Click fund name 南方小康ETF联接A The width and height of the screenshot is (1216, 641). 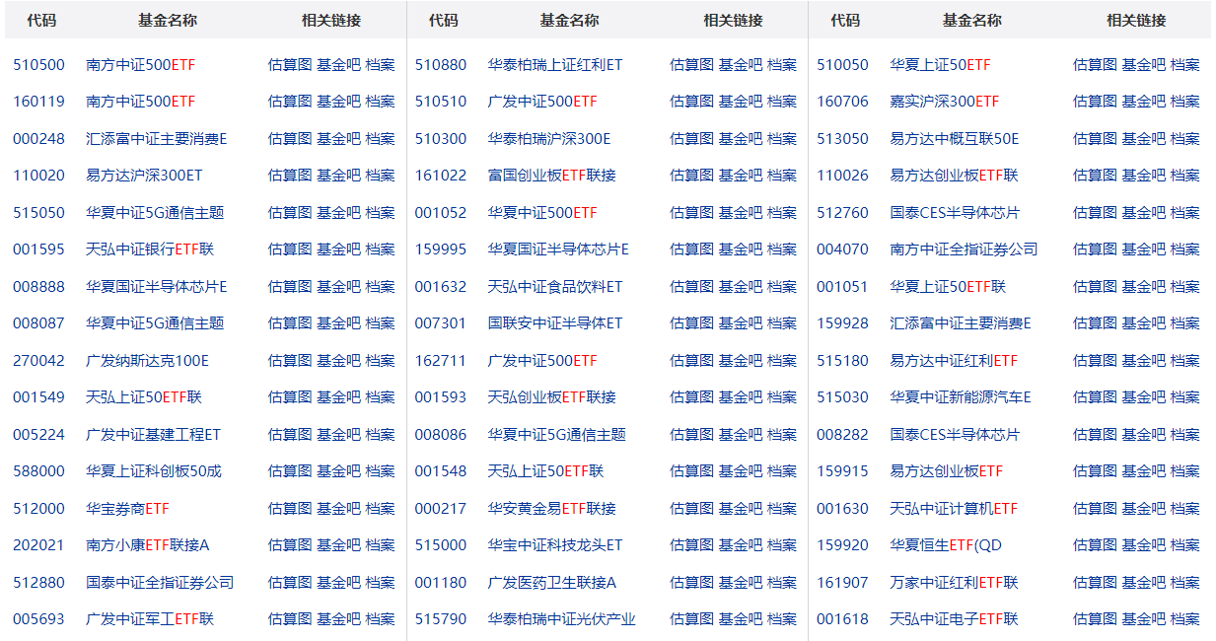[x=148, y=545]
